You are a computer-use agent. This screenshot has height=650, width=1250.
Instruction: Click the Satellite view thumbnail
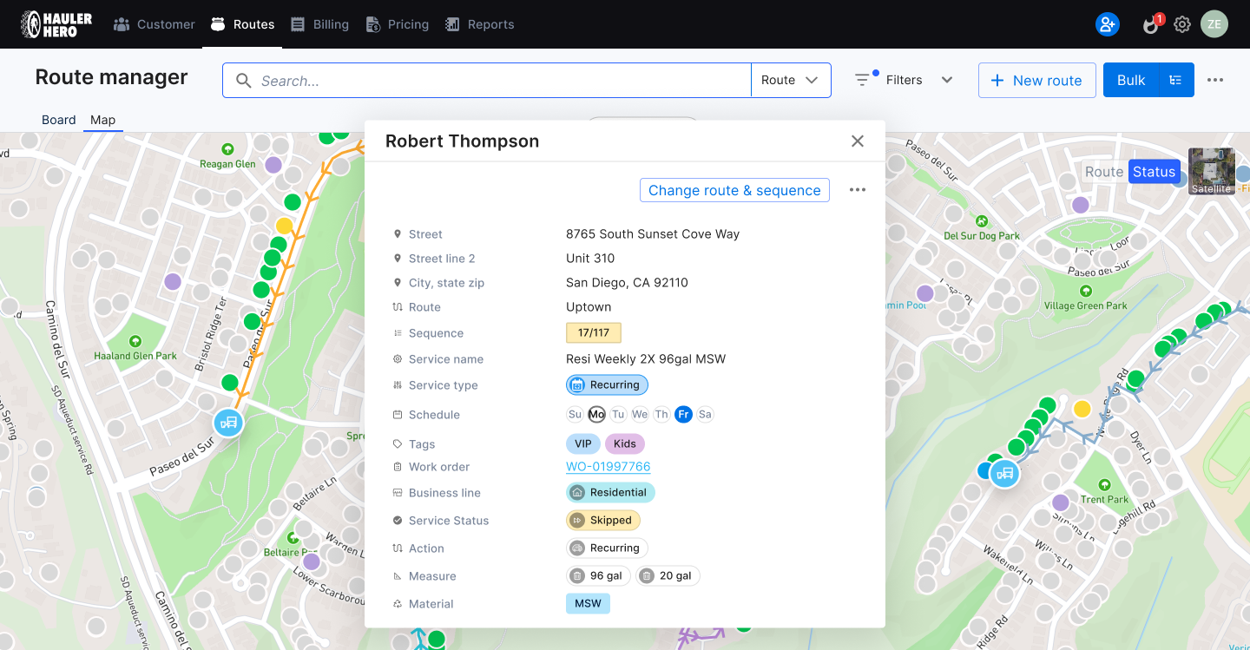1212,171
